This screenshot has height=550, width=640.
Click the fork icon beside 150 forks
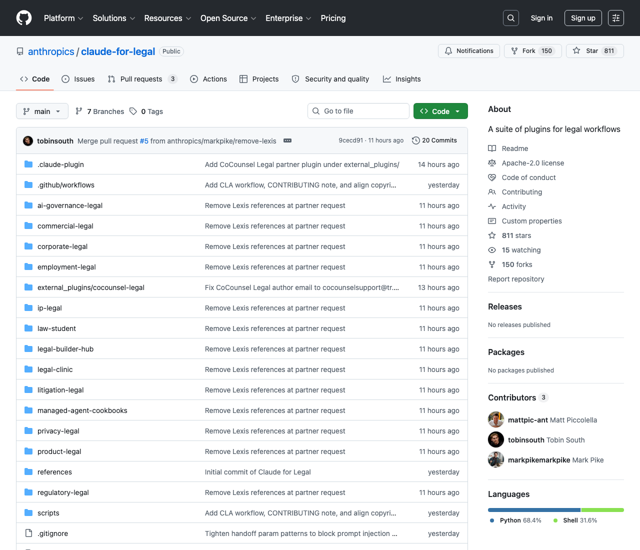coord(492,264)
